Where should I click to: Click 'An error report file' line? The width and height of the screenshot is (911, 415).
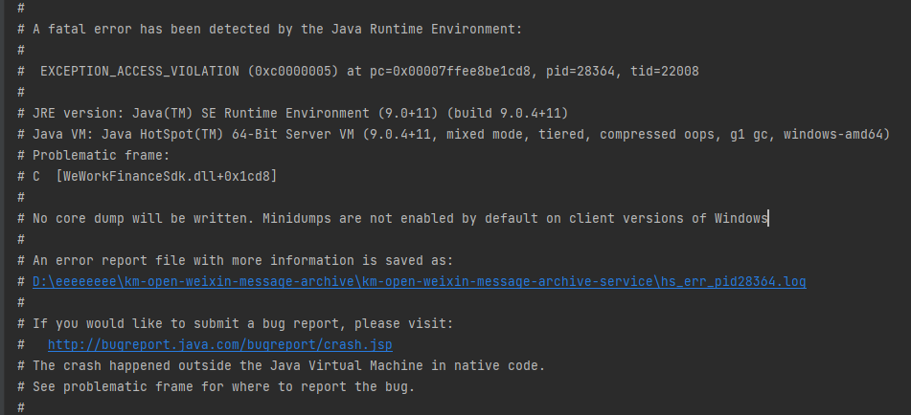(x=243, y=261)
